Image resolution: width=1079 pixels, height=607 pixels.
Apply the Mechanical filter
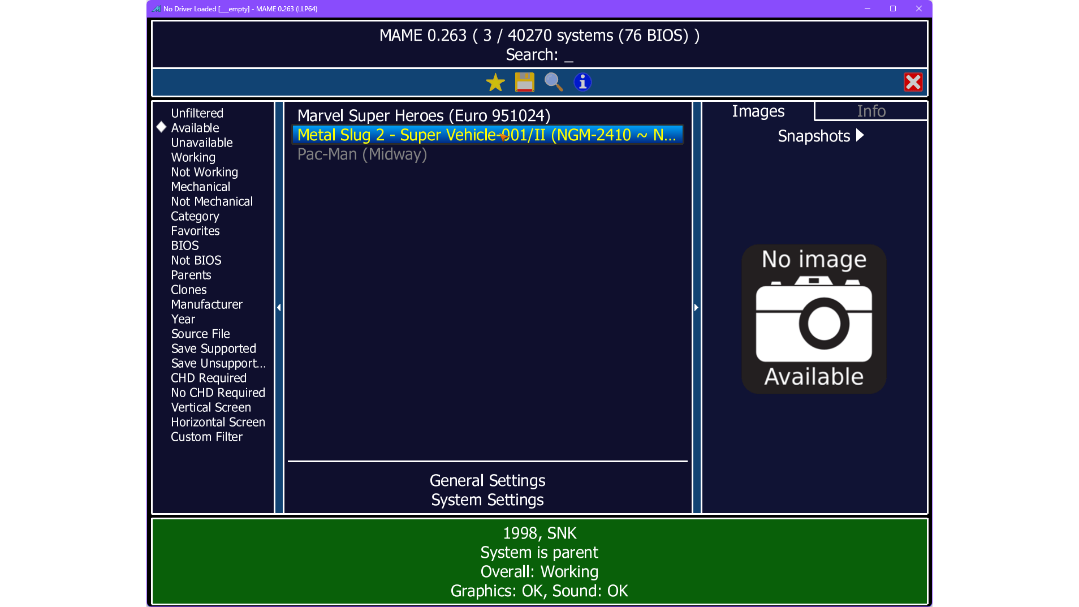click(201, 187)
